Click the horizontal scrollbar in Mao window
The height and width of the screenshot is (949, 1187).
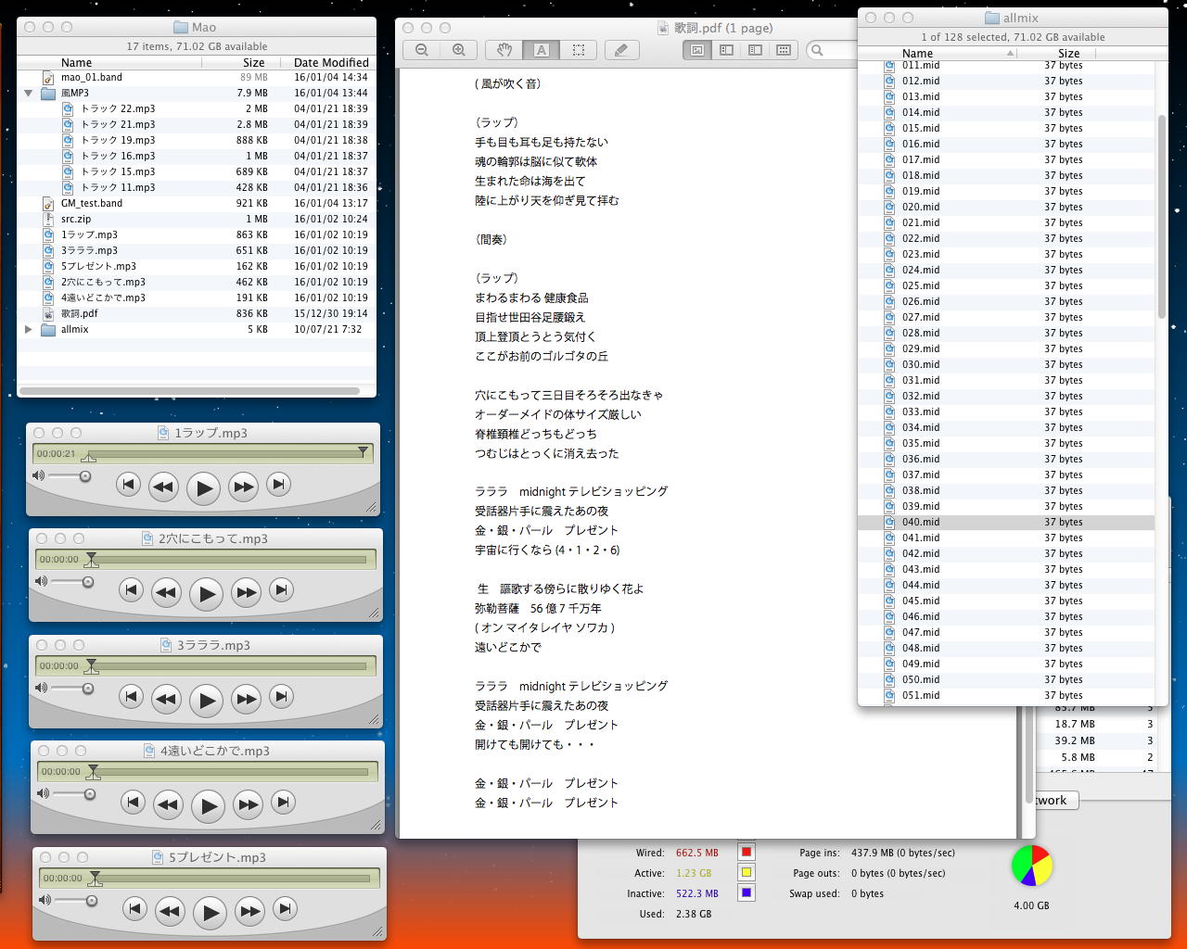pyautogui.click(x=189, y=391)
